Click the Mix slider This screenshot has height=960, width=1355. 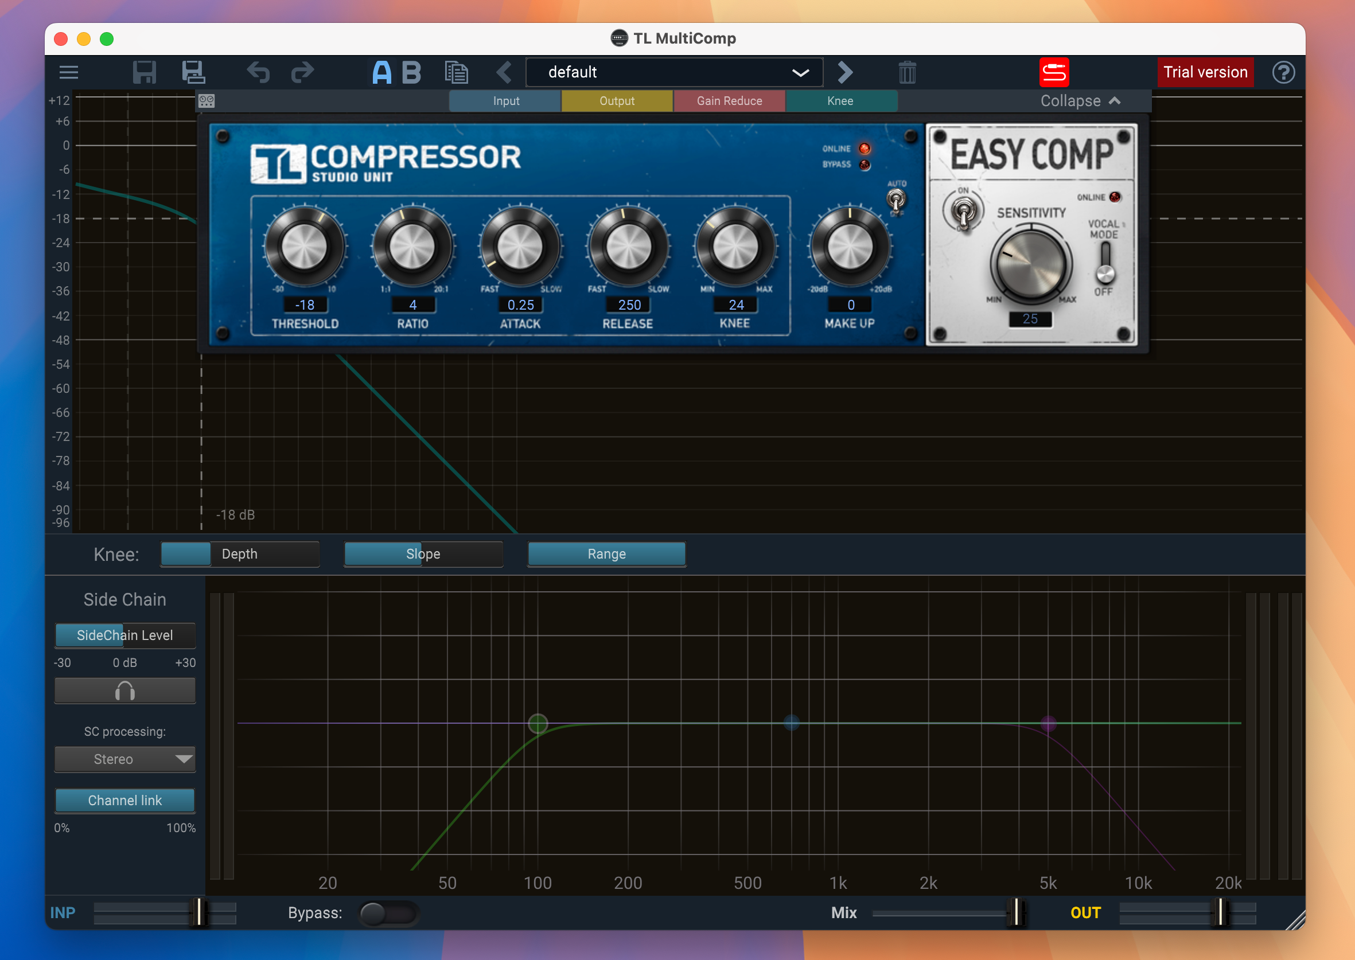click(x=948, y=913)
